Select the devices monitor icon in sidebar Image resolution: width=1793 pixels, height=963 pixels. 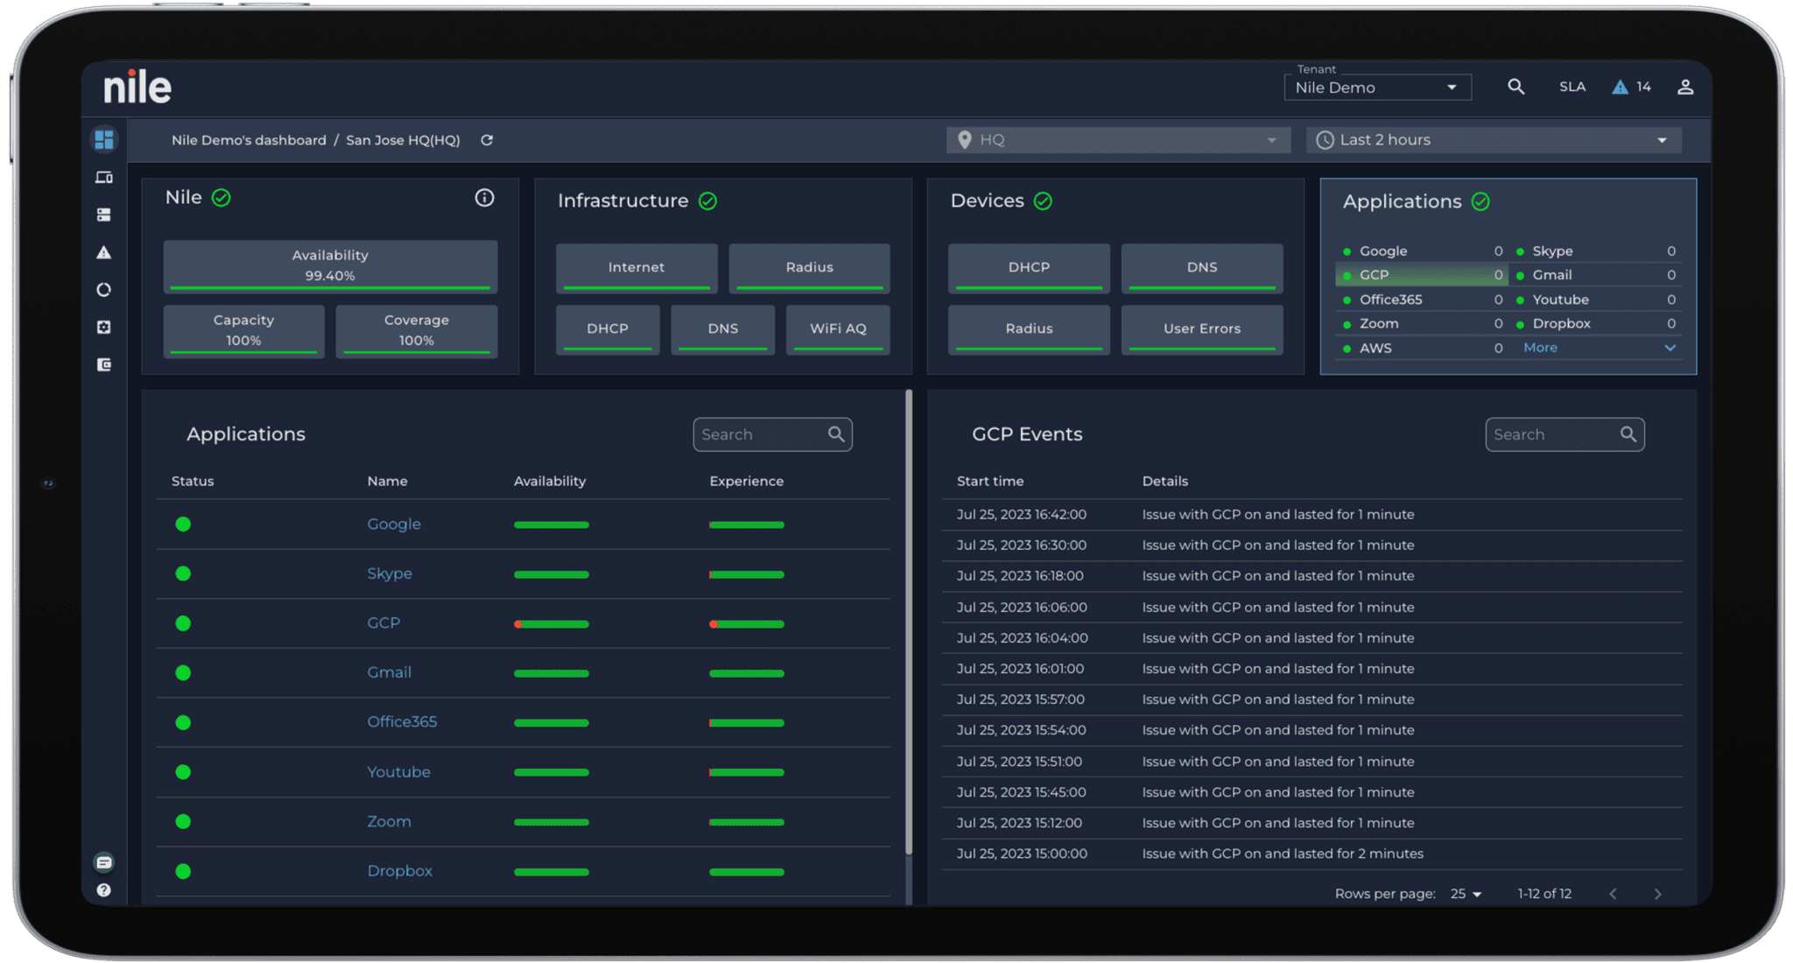pos(103,177)
